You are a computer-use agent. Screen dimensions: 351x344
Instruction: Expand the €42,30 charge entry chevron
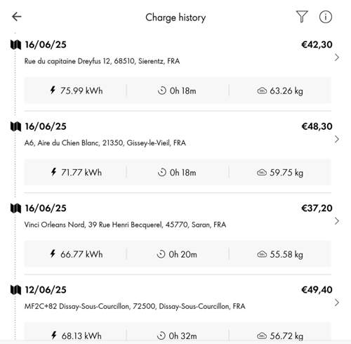pos(337,58)
